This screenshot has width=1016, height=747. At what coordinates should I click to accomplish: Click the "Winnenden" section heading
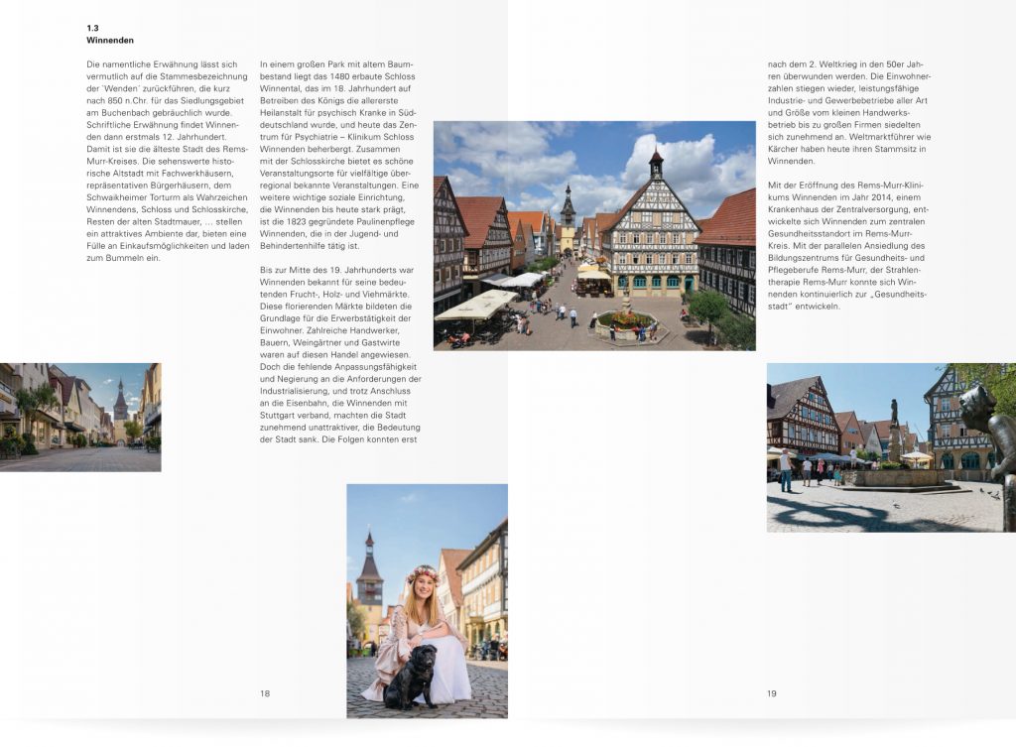click(110, 41)
